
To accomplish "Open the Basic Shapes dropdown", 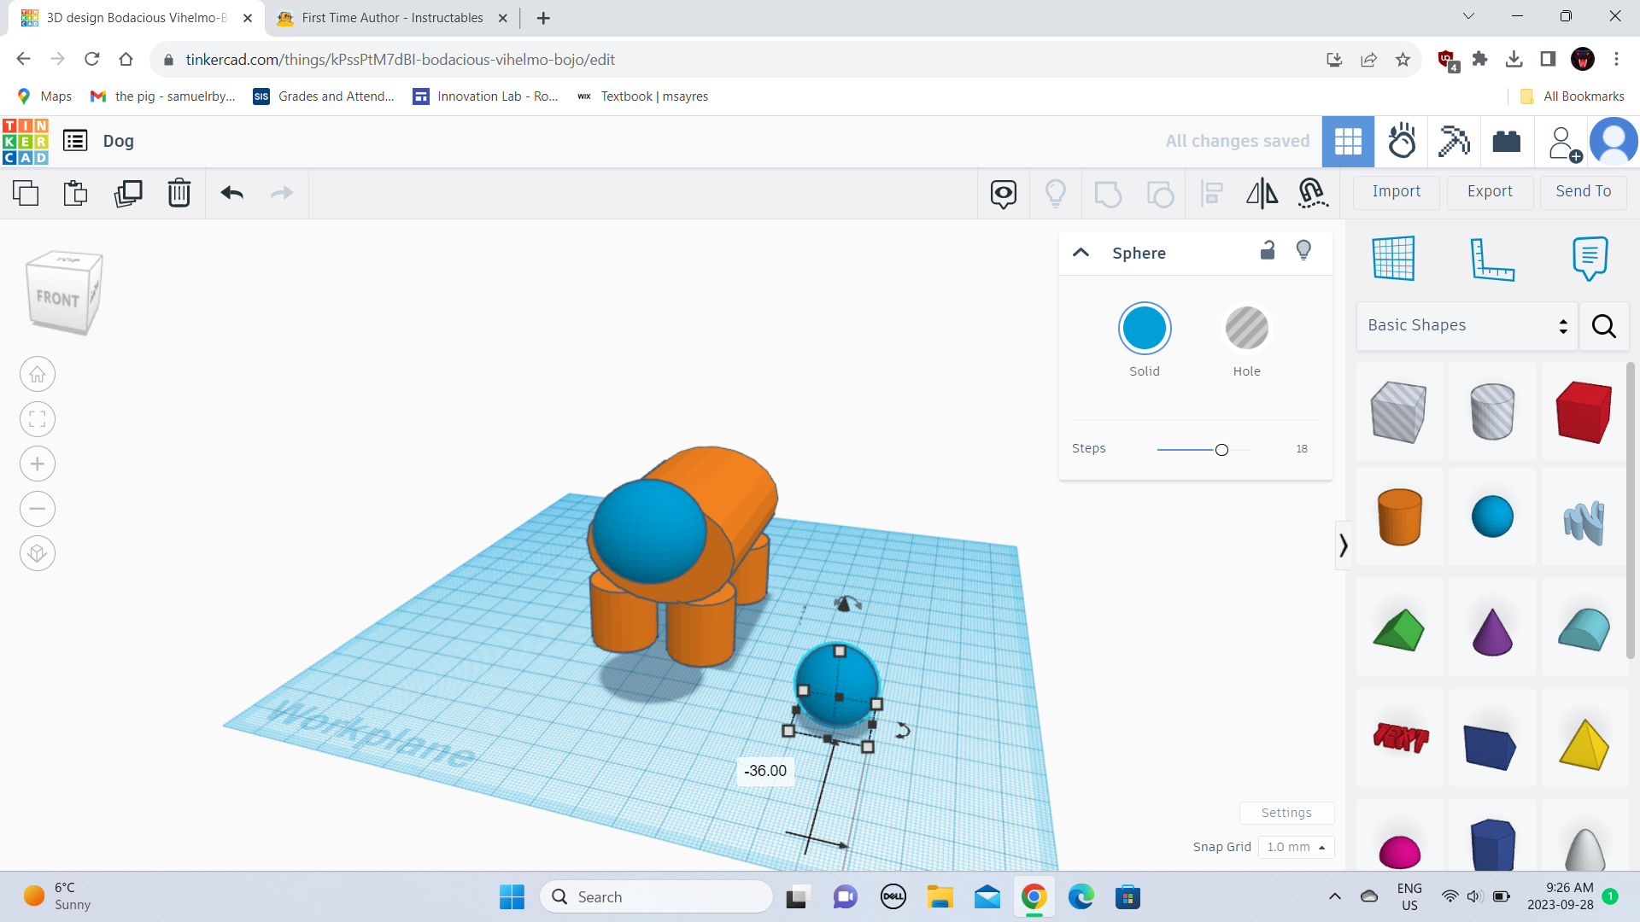I will [1466, 325].
